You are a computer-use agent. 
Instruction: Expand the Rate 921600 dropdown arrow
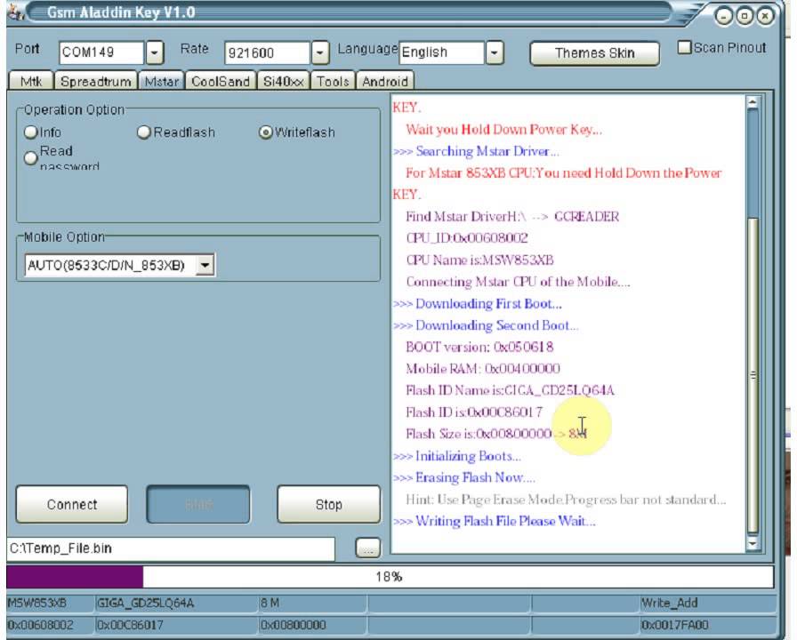click(320, 52)
